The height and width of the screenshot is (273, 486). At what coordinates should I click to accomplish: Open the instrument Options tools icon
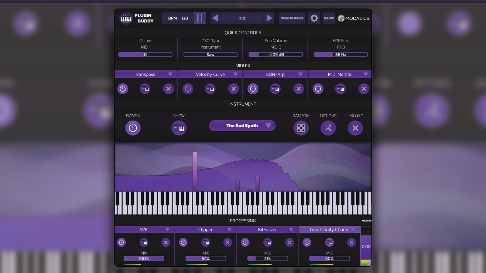click(x=328, y=128)
